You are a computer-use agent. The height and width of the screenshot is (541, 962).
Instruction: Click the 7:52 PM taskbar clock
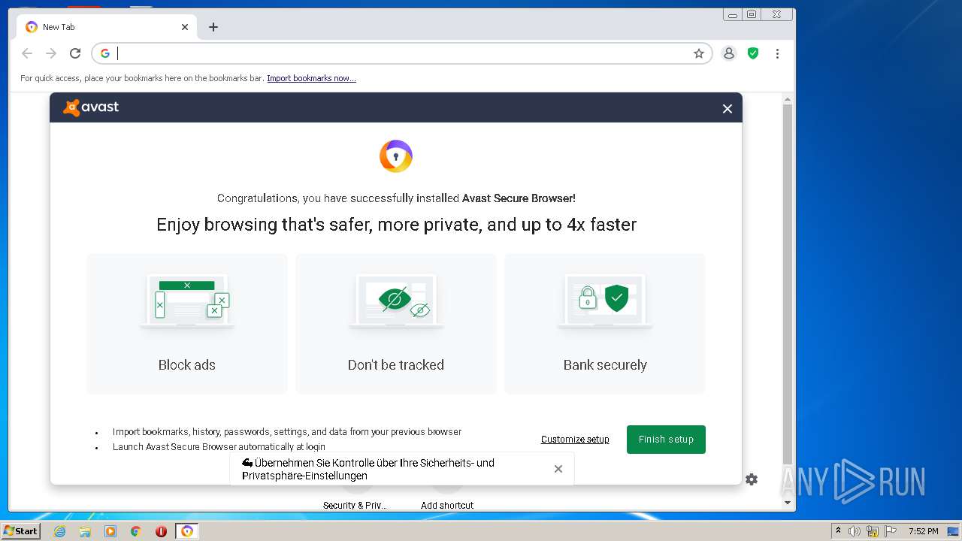(923, 531)
